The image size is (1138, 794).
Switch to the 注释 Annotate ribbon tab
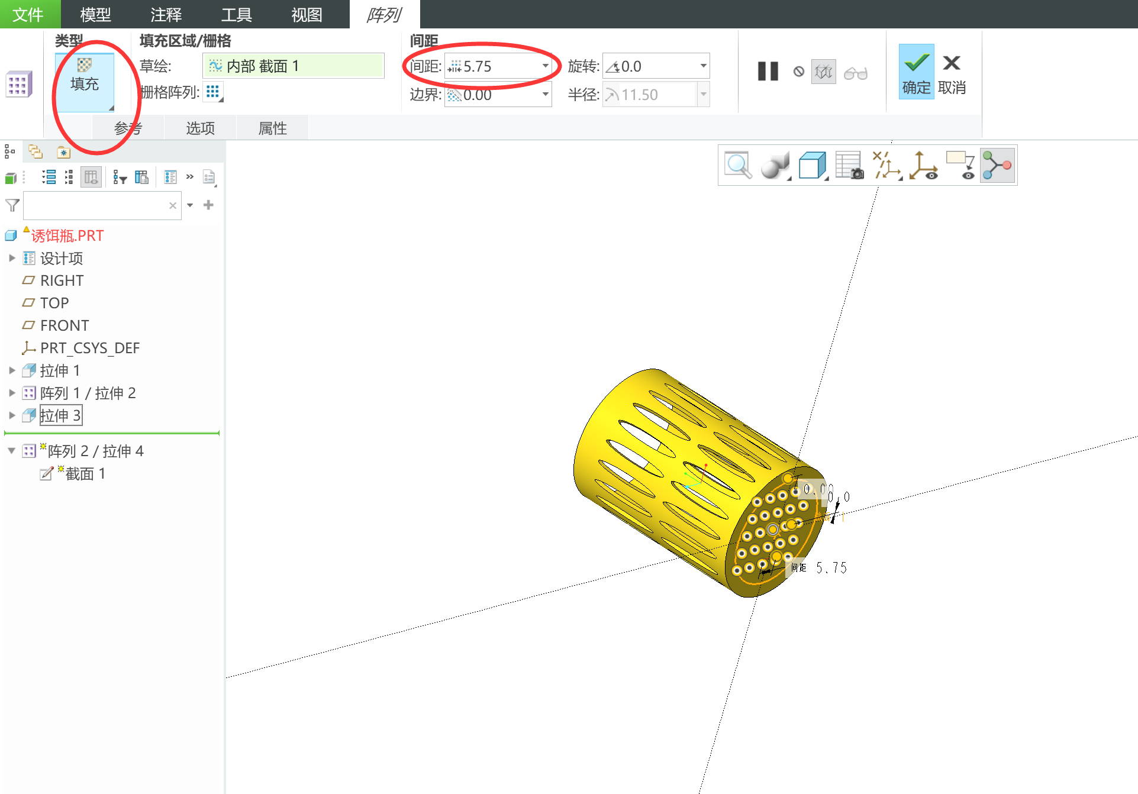click(x=166, y=14)
